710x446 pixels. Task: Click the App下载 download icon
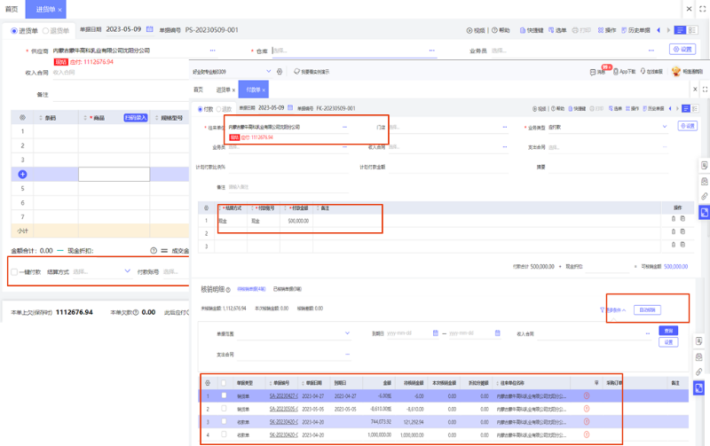pos(616,71)
